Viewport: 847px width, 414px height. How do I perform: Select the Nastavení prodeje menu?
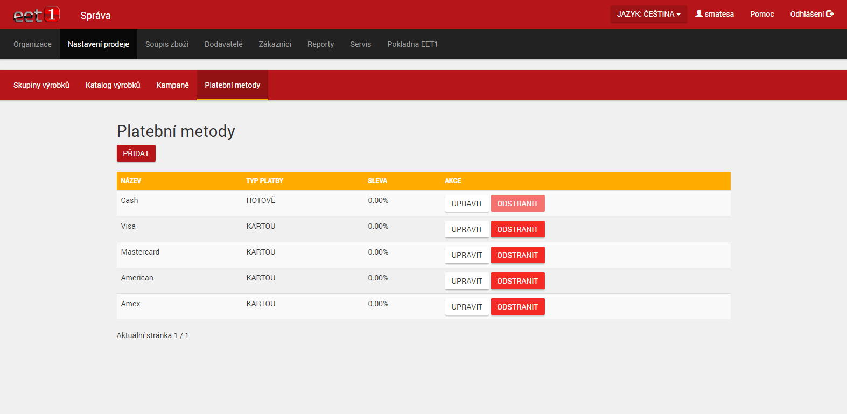pos(99,44)
